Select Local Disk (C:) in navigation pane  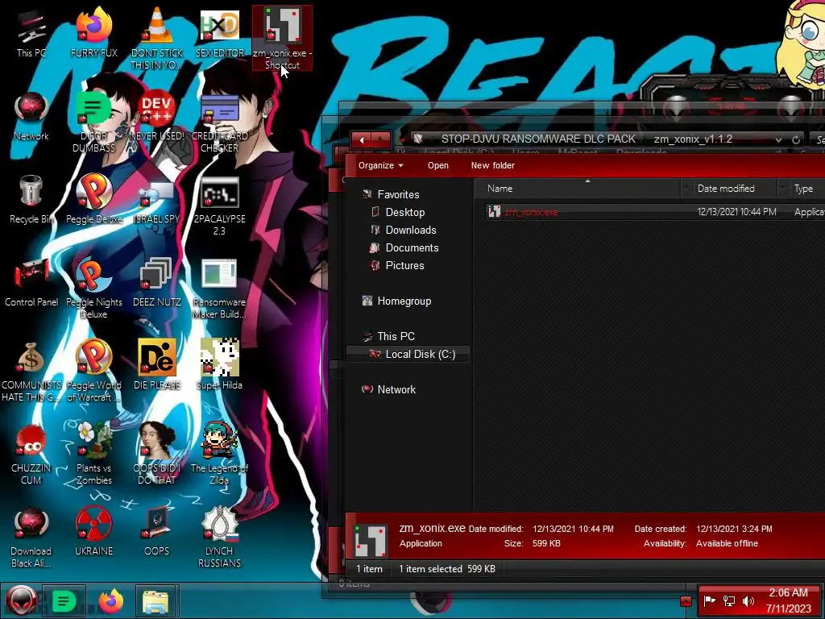[x=408, y=355]
